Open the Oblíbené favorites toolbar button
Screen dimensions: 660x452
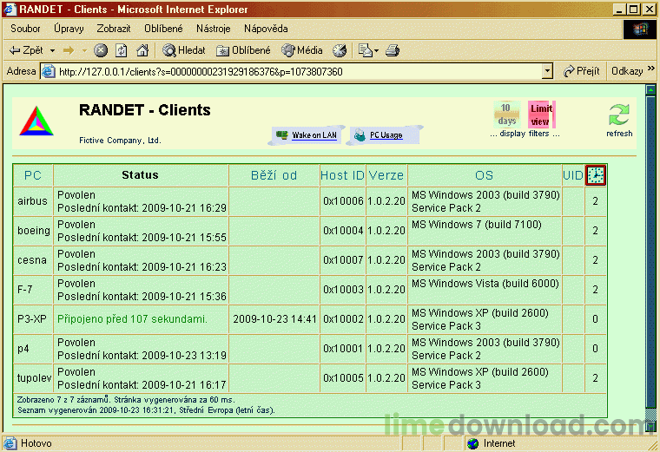(243, 50)
